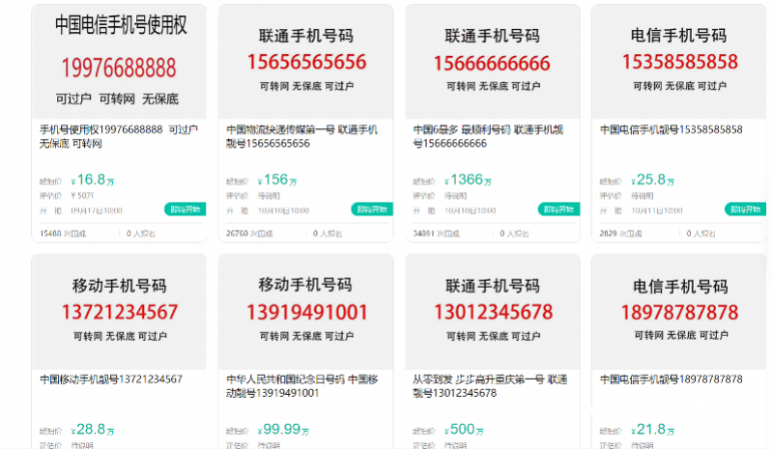Screen dimensions: 773x449
Task: Open the 19976688888 China Telecom listing image
Action: pyautogui.click(x=119, y=61)
